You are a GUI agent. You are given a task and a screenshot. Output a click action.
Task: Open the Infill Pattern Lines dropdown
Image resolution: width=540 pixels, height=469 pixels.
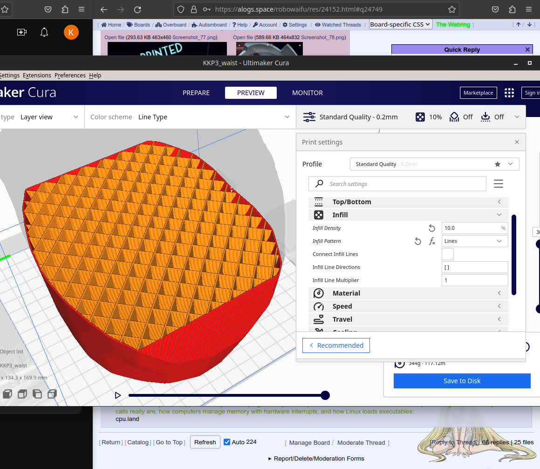pos(475,241)
